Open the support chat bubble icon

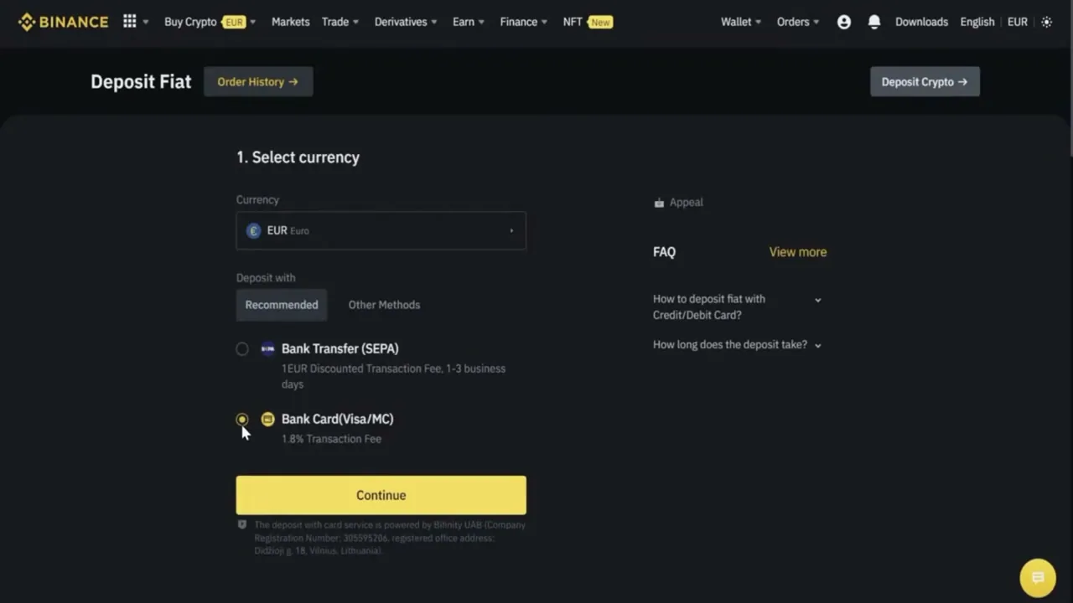click(1038, 578)
